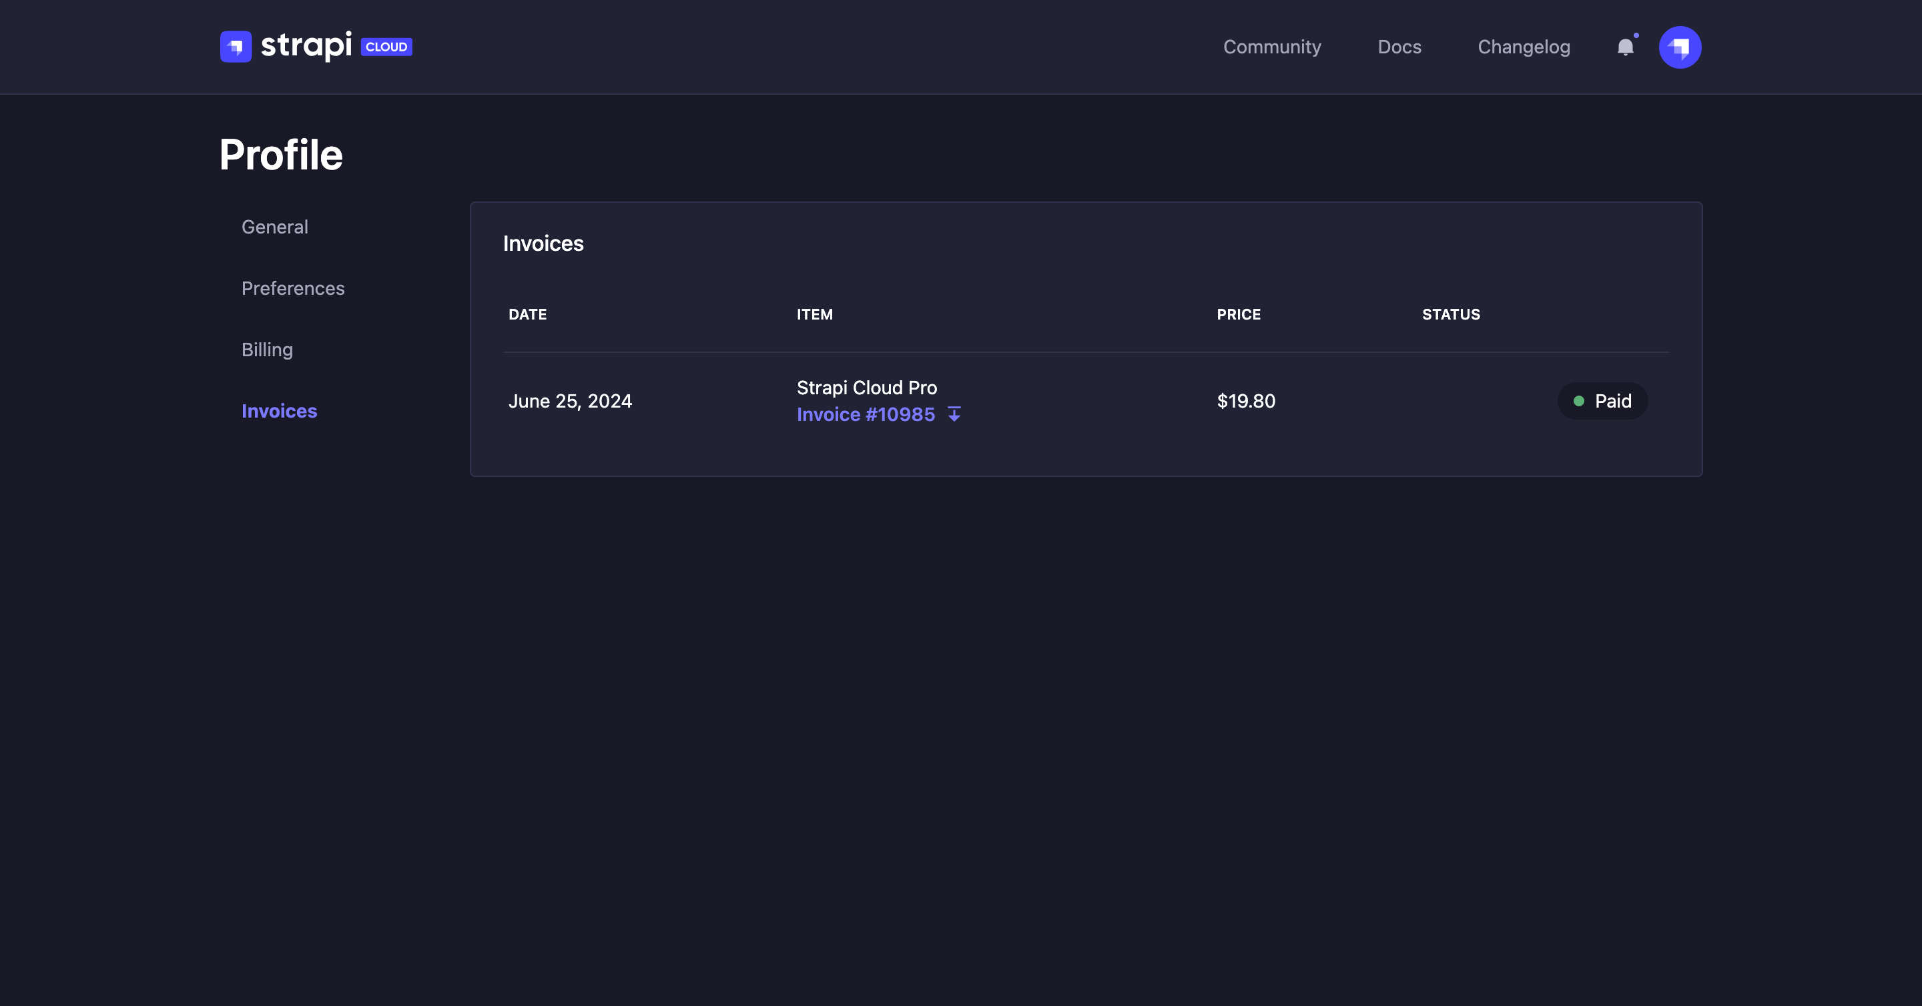
Task: Expand the status column filter
Action: [x=1452, y=315]
